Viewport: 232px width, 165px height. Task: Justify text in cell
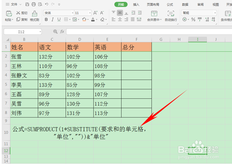click(133, 19)
